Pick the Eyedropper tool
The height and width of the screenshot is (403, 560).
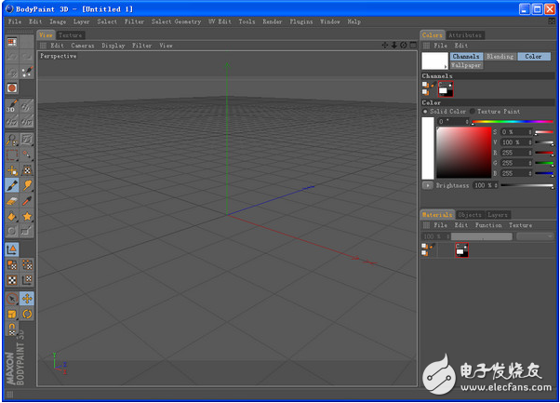(x=28, y=200)
